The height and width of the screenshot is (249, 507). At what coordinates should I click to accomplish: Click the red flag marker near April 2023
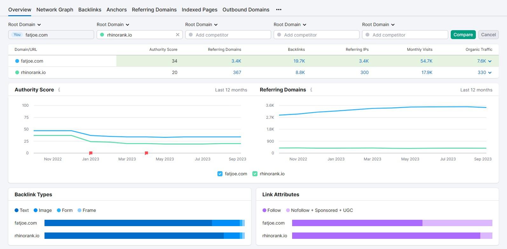pyautogui.click(x=147, y=153)
